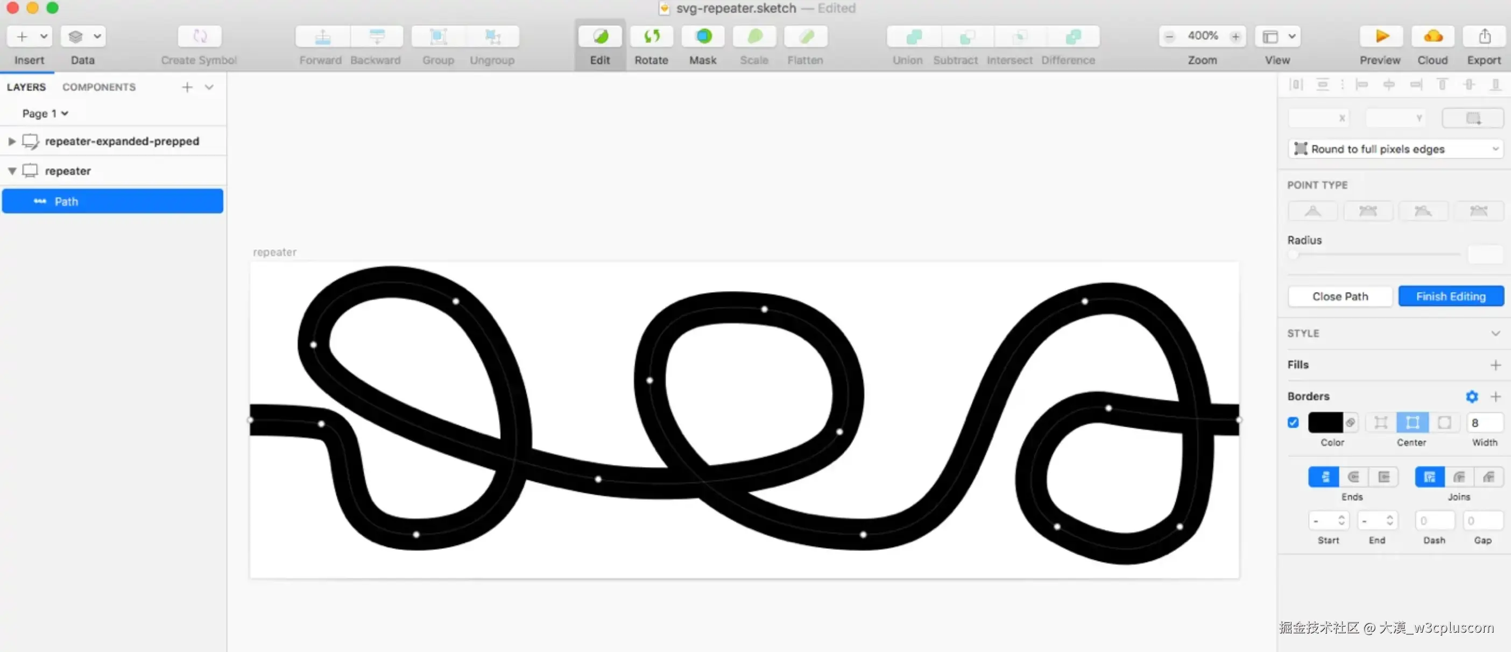Toggle the border enabled checkbox
Image resolution: width=1511 pixels, height=652 pixels.
pyautogui.click(x=1293, y=422)
